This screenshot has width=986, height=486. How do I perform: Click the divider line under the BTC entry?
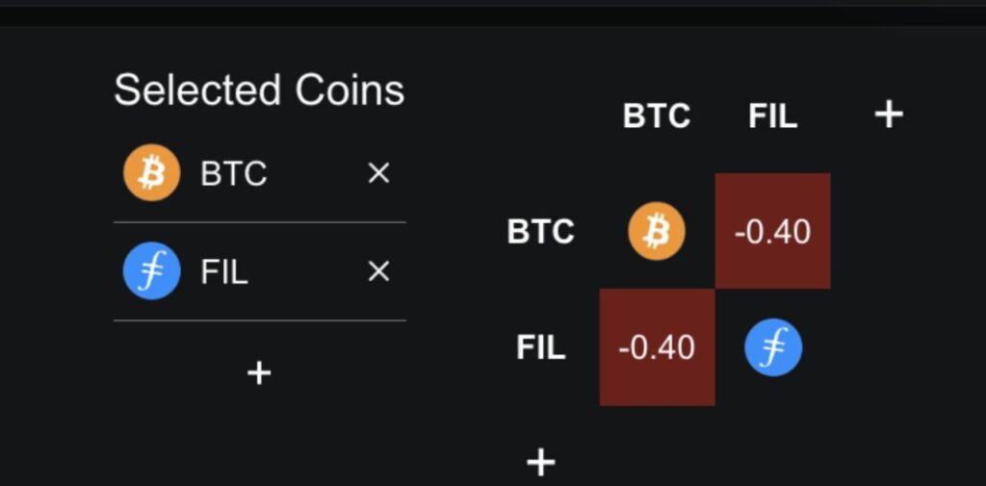coord(259,222)
